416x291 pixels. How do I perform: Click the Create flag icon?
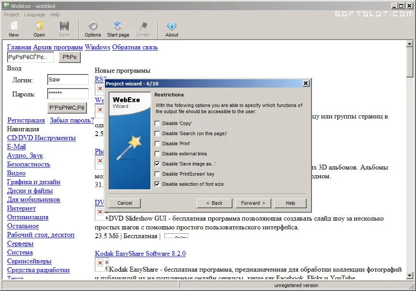pos(143,26)
